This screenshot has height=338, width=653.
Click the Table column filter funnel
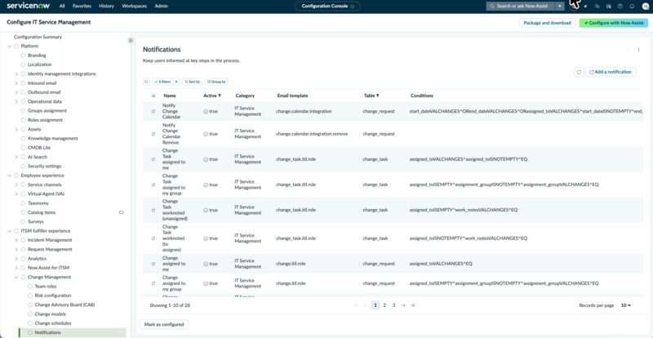coord(378,96)
